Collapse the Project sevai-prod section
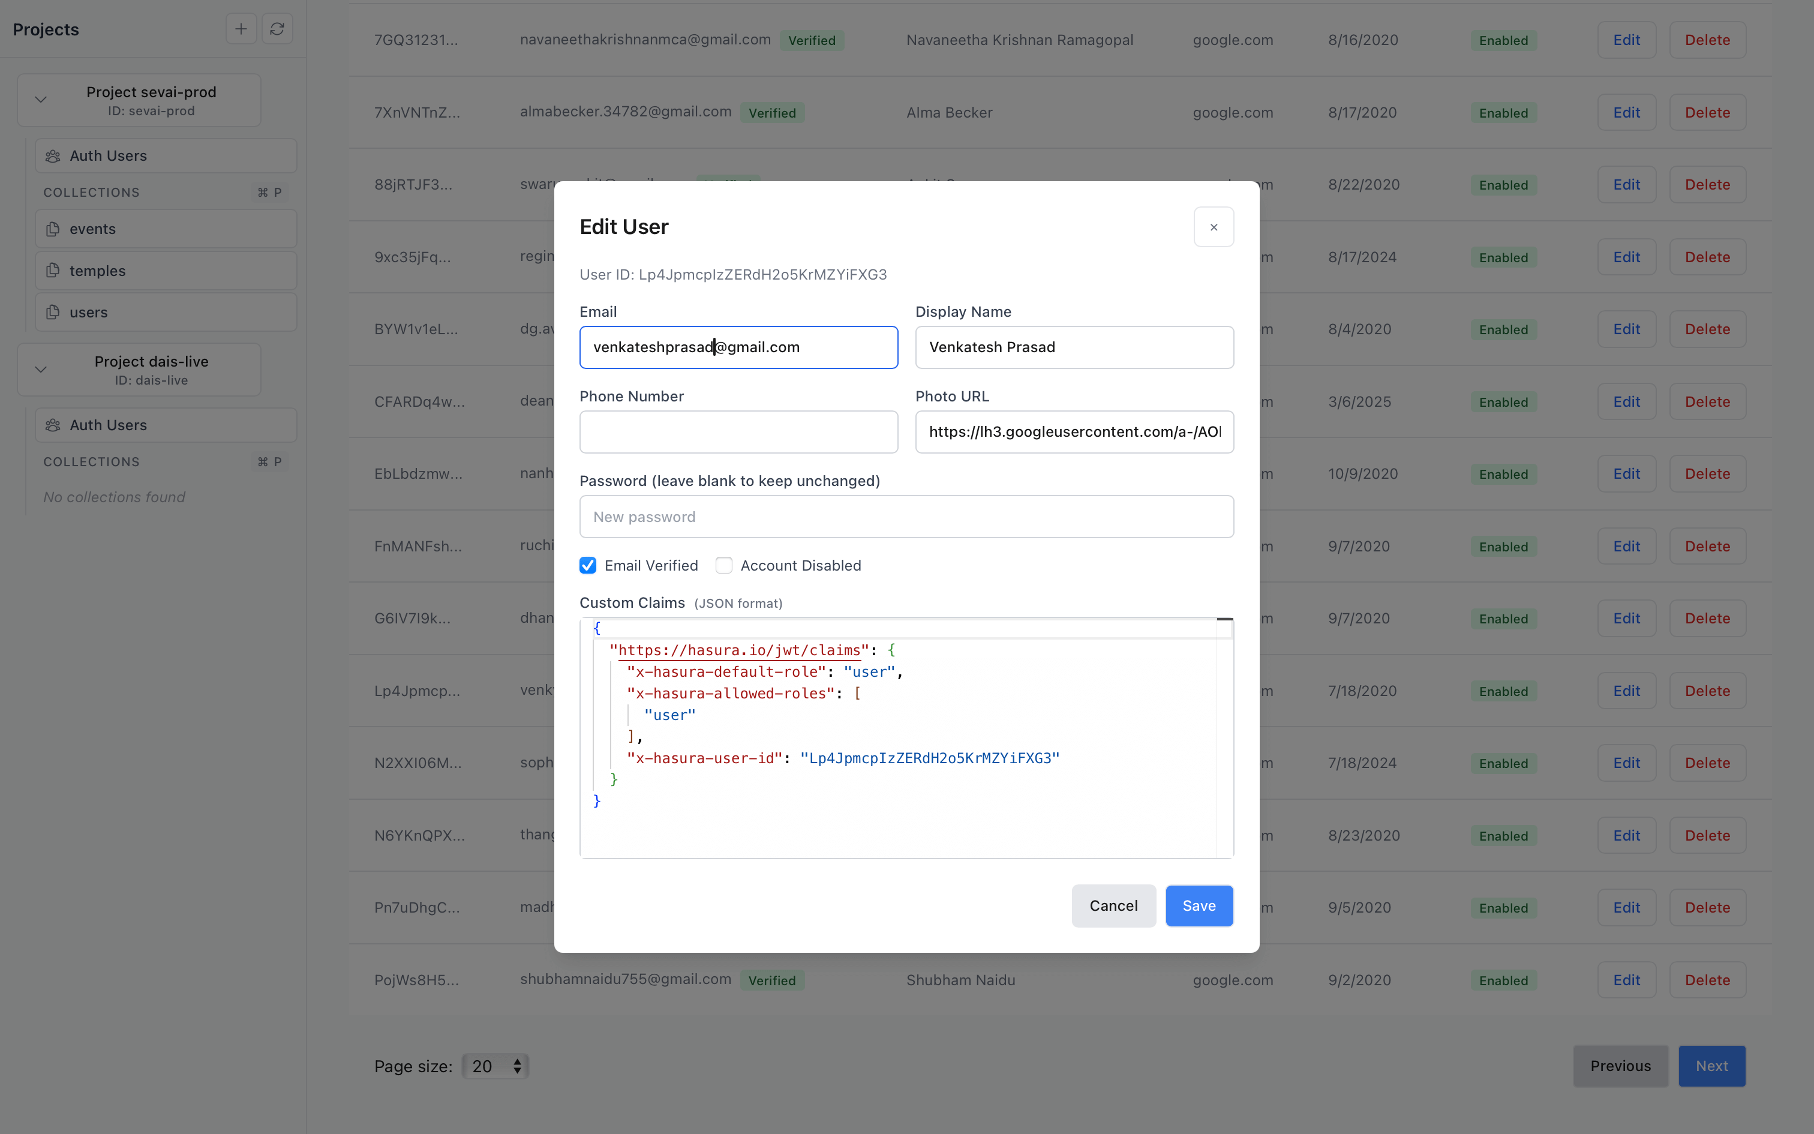 [x=40, y=98]
